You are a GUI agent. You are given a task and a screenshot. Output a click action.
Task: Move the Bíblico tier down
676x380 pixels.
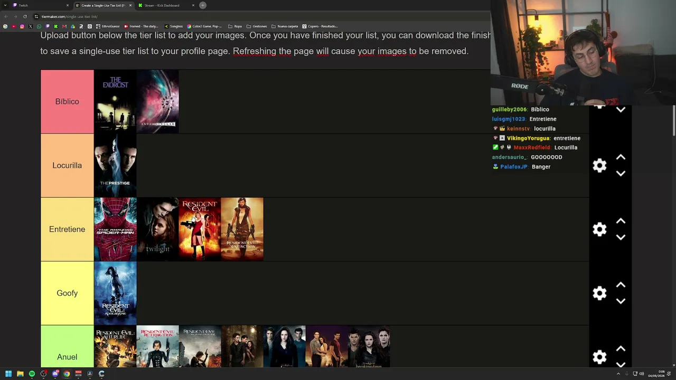click(621, 110)
